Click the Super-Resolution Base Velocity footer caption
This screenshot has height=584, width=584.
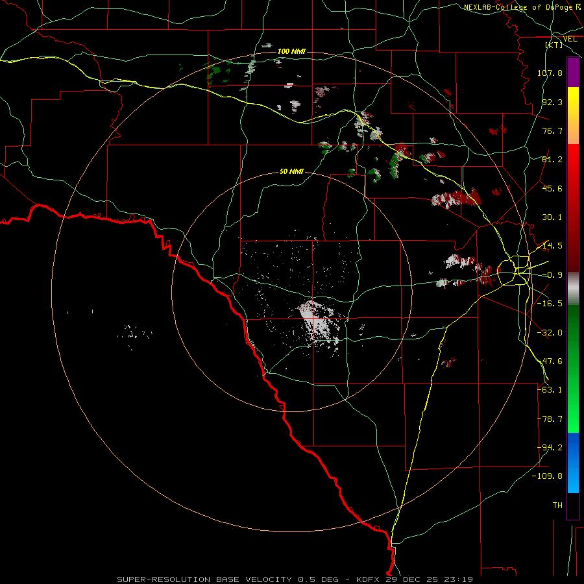point(295,579)
